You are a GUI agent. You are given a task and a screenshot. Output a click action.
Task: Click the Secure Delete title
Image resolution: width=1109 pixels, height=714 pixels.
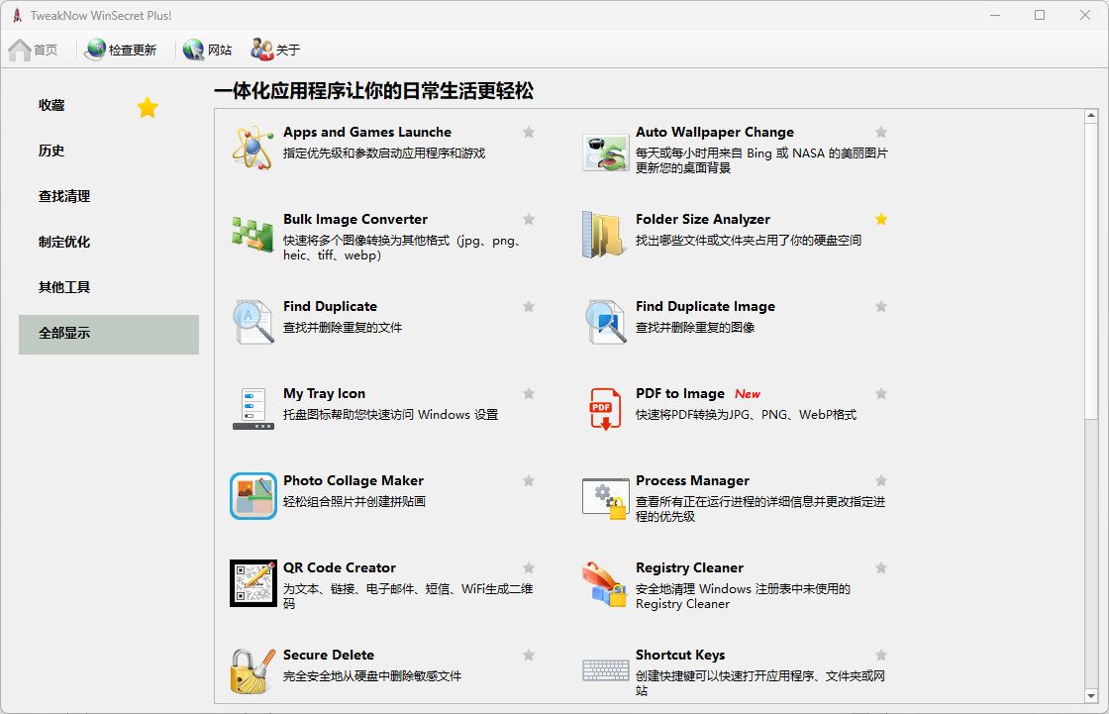coord(328,656)
